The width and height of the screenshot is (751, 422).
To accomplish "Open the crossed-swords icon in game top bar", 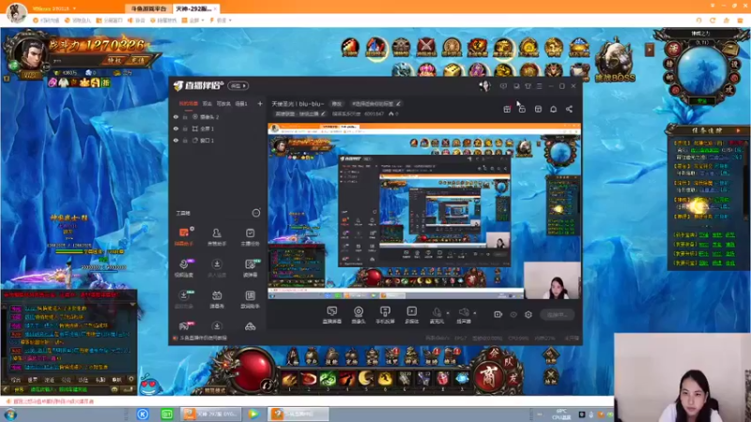I will click(426, 47).
